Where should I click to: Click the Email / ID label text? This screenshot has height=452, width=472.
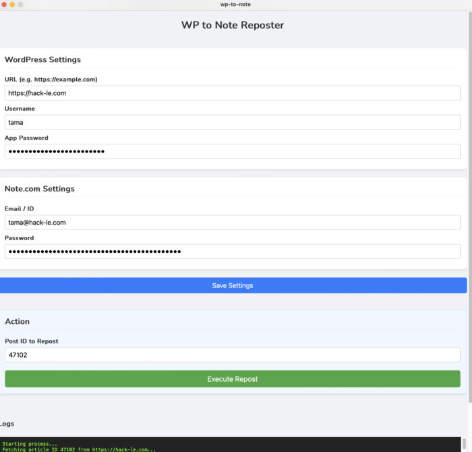point(19,208)
